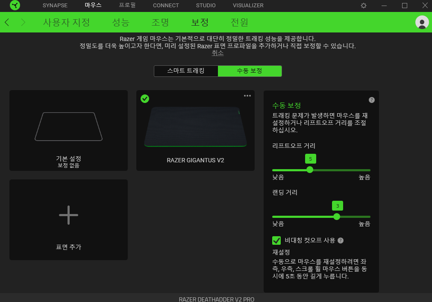Click help icon next to 비대칭 컷오프 사용
This screenshot has height=302, width=432.
pos(341,240)
